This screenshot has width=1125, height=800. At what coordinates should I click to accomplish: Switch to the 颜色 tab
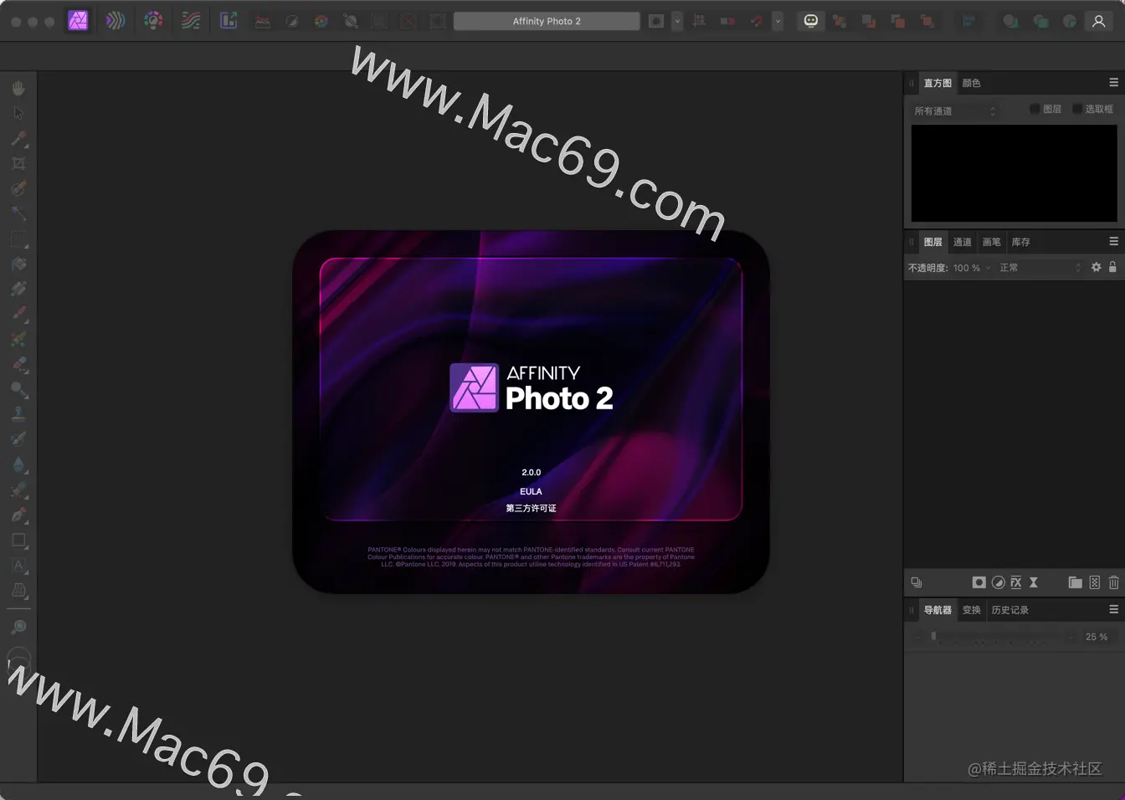[x=971, y=83]
